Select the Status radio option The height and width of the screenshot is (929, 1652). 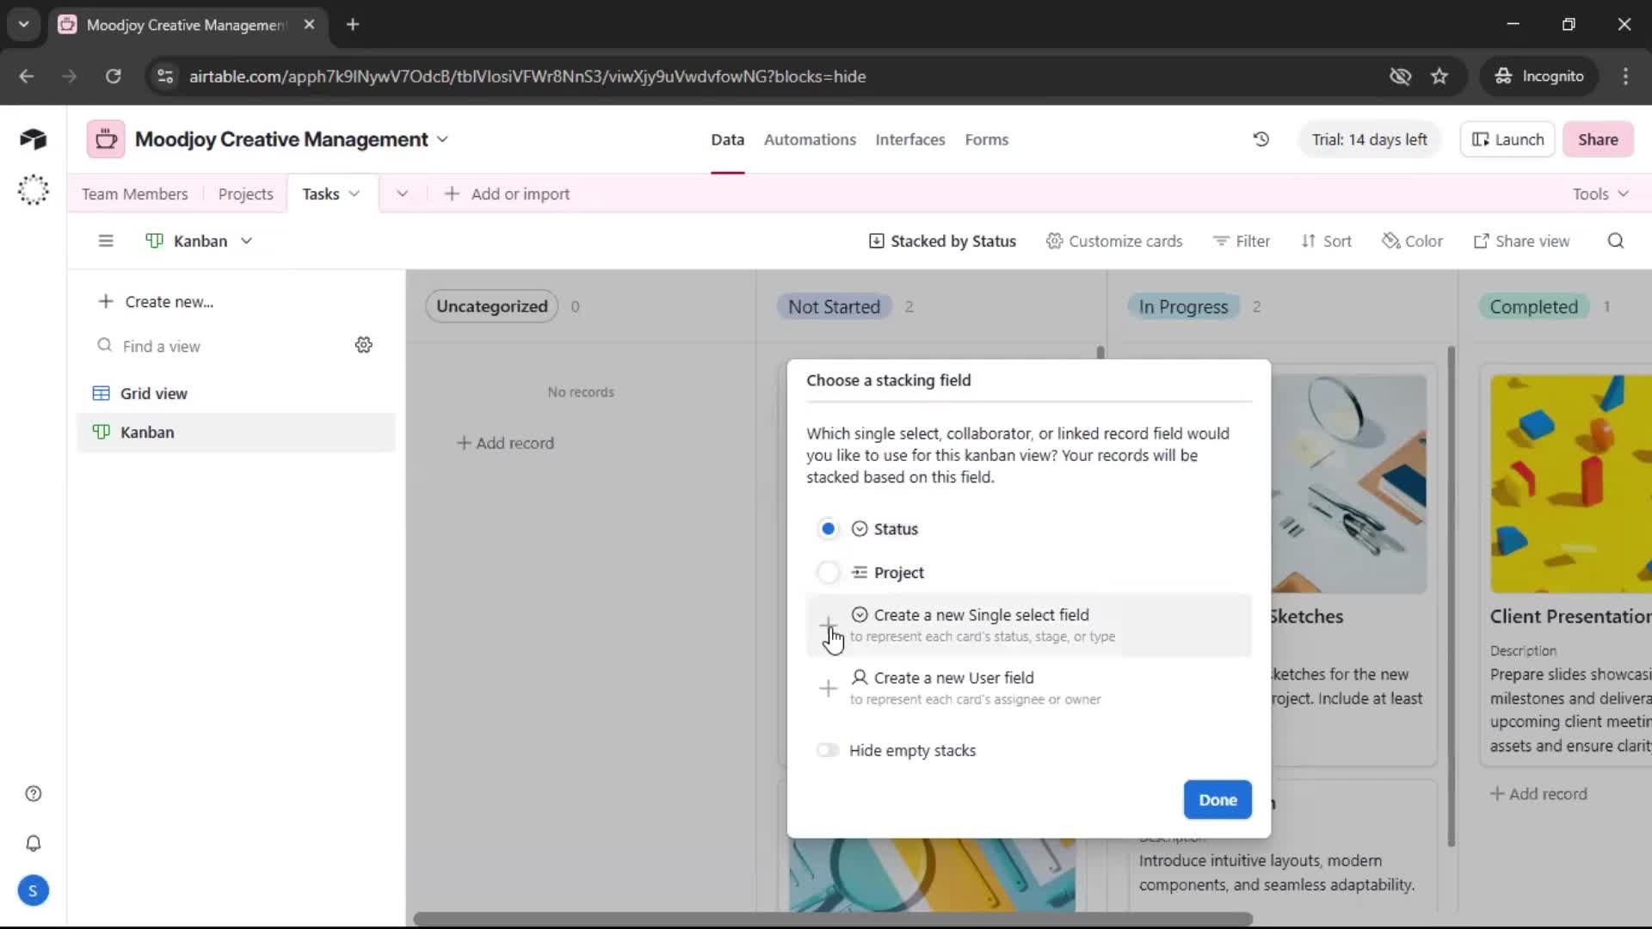[x=828, y=528]
